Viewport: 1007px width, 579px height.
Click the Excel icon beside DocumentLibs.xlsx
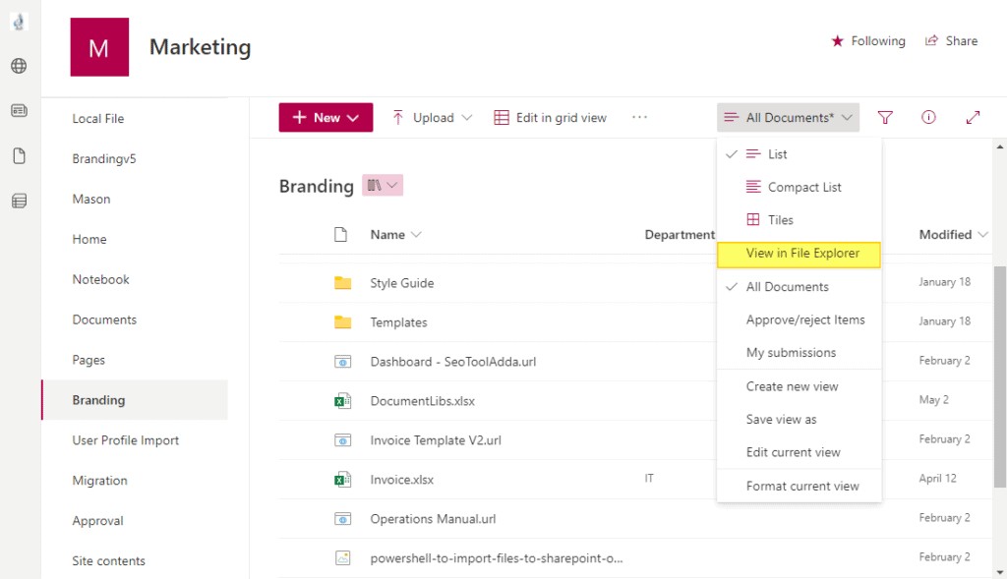[342, 401]
